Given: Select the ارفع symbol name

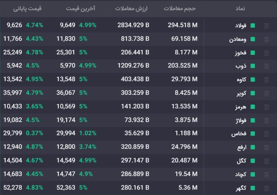Looking at the screenshot, I should 242,147.
